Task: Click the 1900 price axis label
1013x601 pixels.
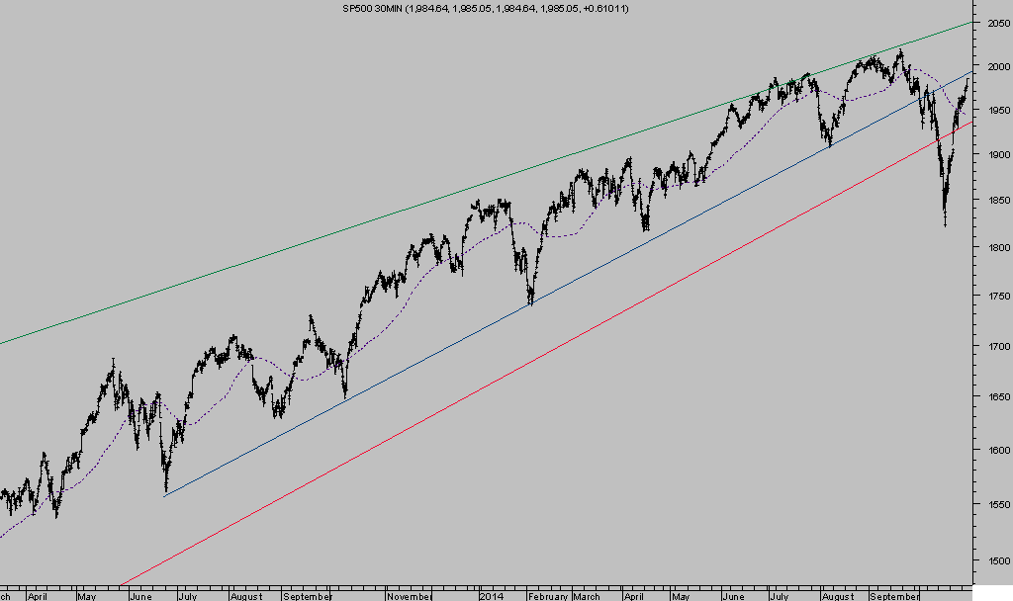Action: coord(997,155)
